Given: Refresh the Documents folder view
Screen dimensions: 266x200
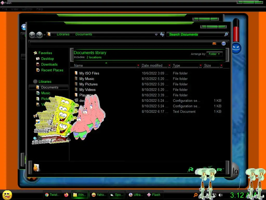Looking at the screenshot, I should [x=162, y=35].
